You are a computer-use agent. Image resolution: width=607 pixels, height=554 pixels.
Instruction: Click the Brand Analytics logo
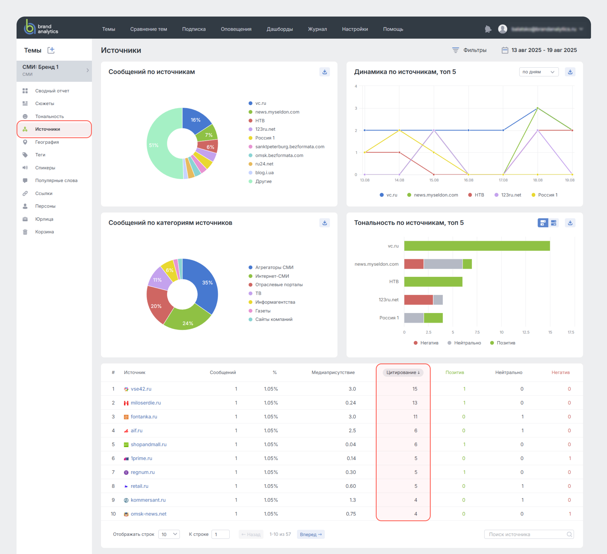tap(41, 28)
